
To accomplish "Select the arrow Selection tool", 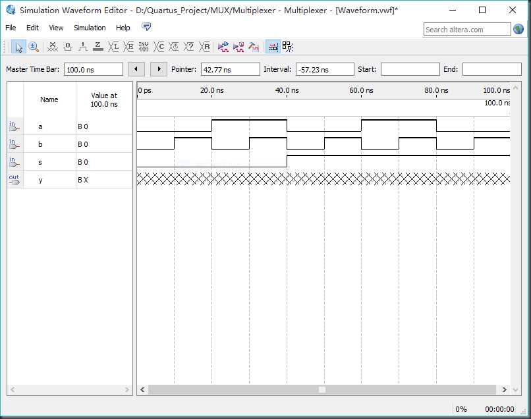I will coord(18,47).
